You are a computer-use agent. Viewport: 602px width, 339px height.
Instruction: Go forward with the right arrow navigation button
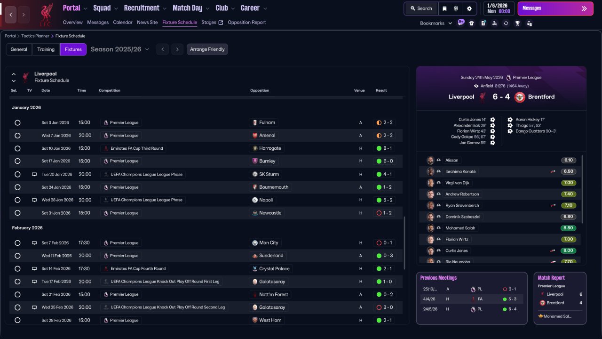coord(24,15)
